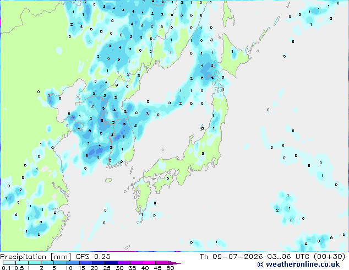Viewport: 349px width, 270px height.
Task: Click the 'GFS 0.25' model label
Action: pyautogui.click(x=93, y=257)
